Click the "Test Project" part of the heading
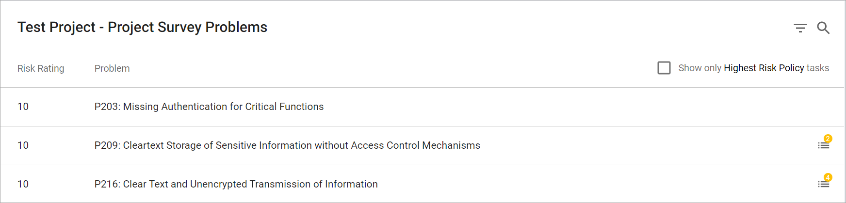The image size is (846, 203). [x=56, y=27]
